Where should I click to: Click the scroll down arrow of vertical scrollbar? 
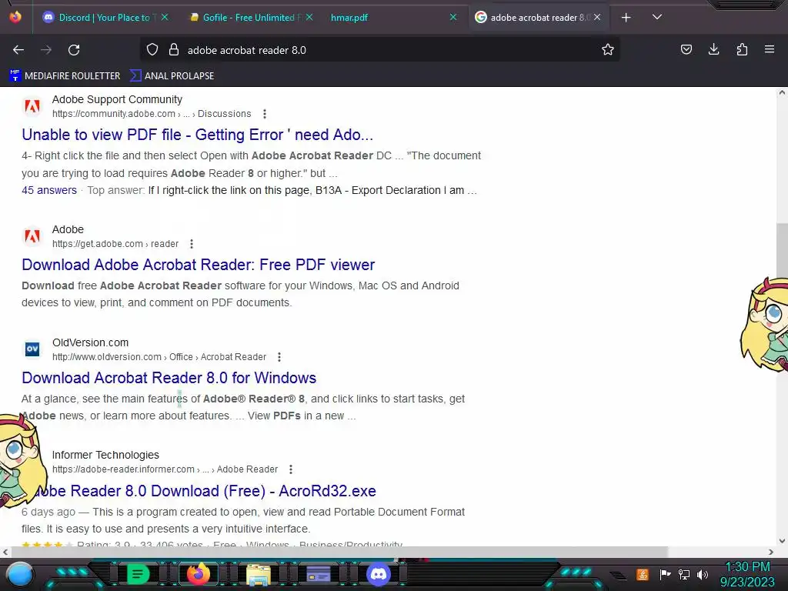782,541
